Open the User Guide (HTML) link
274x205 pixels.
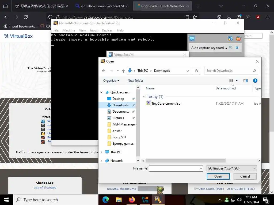point(241,189)
